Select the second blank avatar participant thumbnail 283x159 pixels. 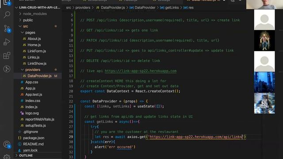click(x=264, y=61)
